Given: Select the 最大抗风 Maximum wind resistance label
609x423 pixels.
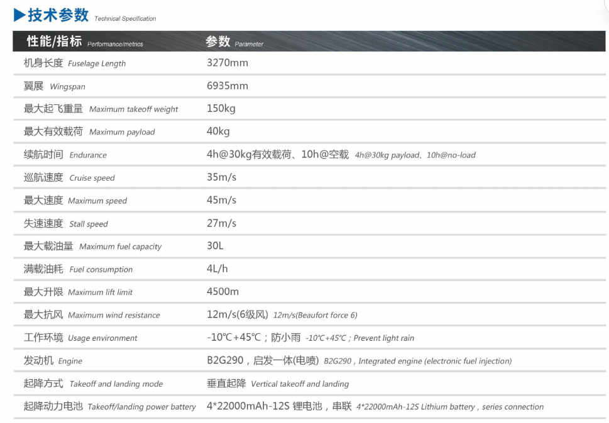Looking at the screenshot, I should pyautogui.click(x=91, y=314).
